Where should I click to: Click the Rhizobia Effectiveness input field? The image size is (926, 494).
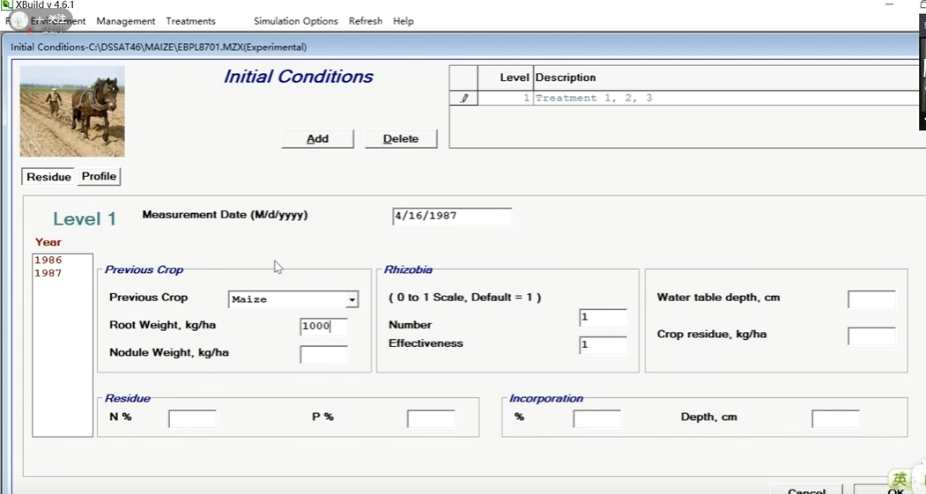(x=603, y=344)
